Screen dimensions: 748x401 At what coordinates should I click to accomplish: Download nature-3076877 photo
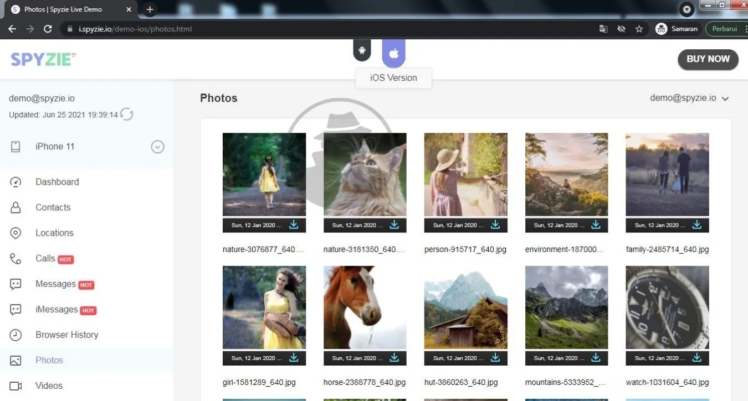pos(294,225)
